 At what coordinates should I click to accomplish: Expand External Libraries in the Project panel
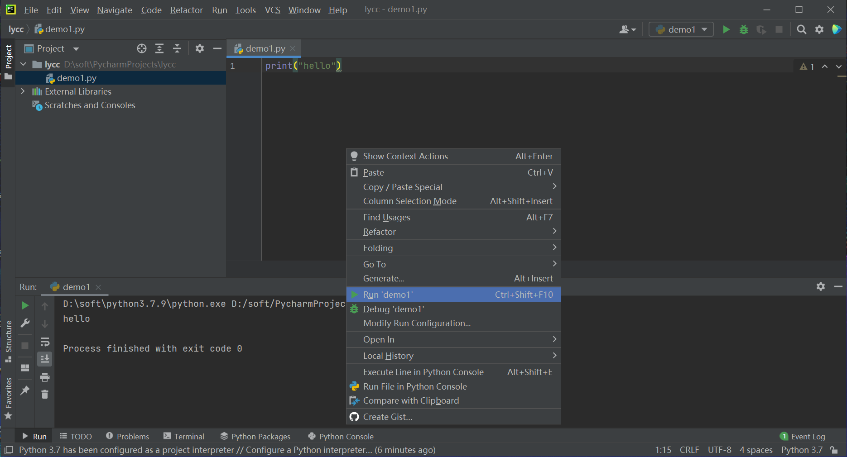(x=23, y=91)
